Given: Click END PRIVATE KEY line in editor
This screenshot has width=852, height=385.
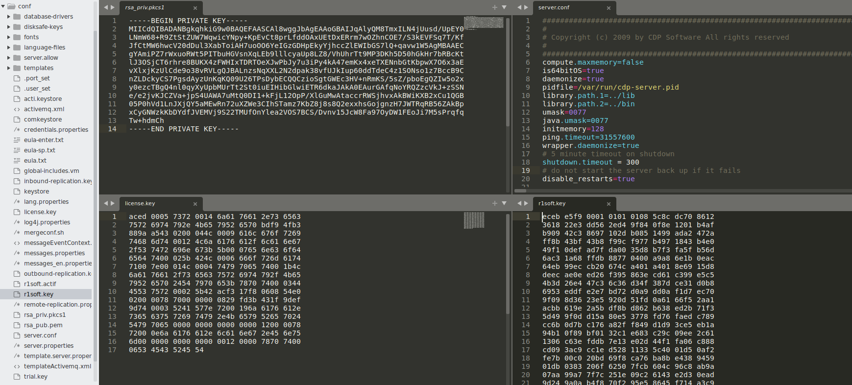Looking at the screenshot, I should [184, 129].
